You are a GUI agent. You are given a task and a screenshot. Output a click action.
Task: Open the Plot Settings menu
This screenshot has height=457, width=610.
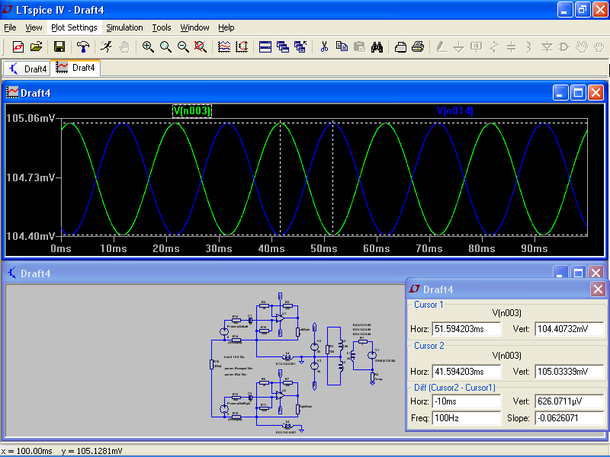click(74, 27)
